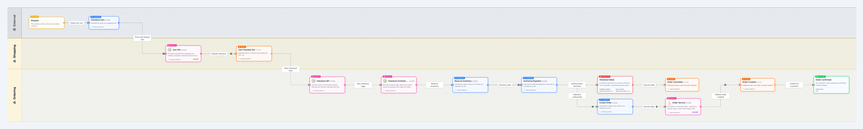The width and height of the screenshot is (863, 129).
Task: Click the EXCEPTION badge on Checkout failed
Action: pyautogui.click(x=605, y=77)
